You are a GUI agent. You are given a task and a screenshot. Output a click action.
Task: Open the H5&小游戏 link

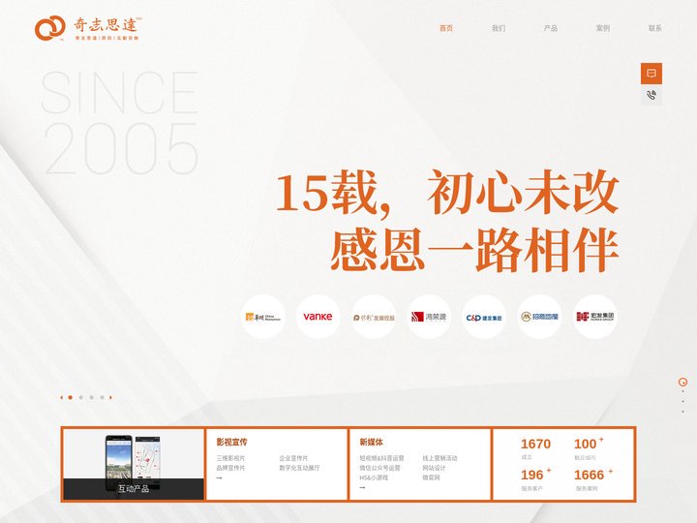point(374,477)
